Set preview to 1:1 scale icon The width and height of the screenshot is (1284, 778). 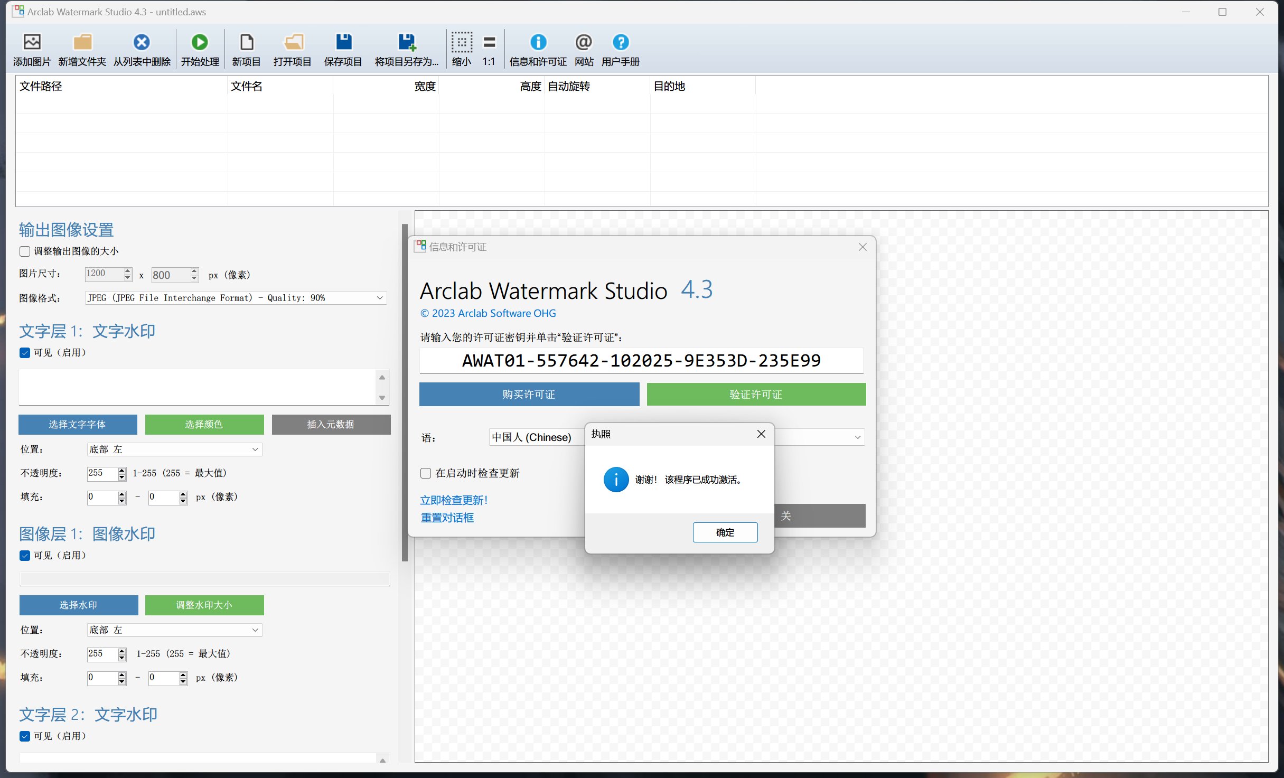[x=489, y=42]
